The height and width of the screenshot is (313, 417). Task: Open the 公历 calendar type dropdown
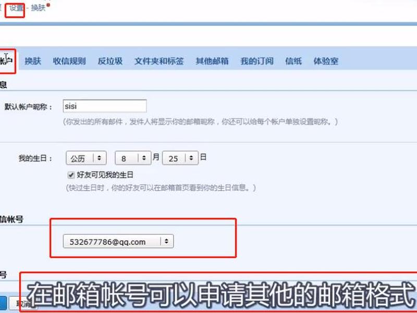pos(86,158)
